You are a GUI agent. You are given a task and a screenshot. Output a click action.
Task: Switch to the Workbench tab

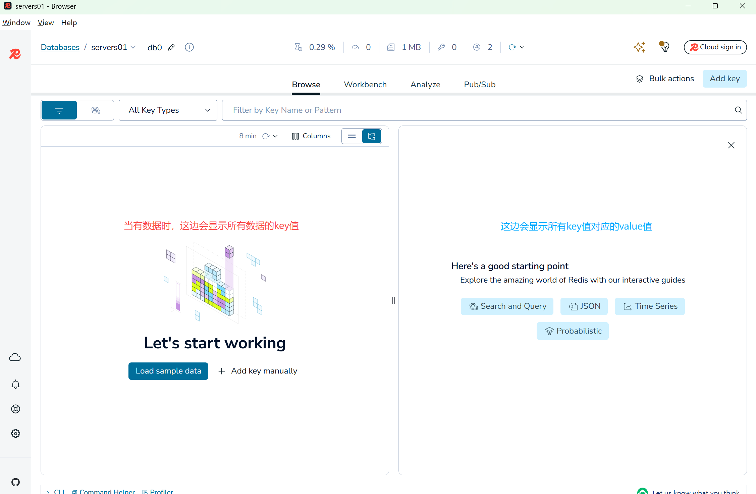(x=365, y=85)
